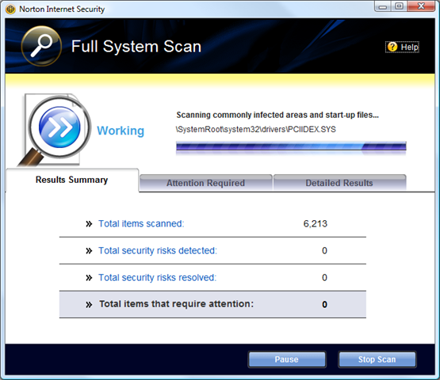This screenshot has width=440, height=380.
Task: Click the Full System Scan magnifier icon
Action: click(41, 46)
